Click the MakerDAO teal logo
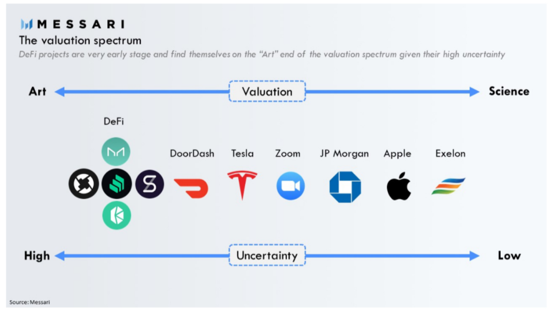557x312 pixels. 116,152
